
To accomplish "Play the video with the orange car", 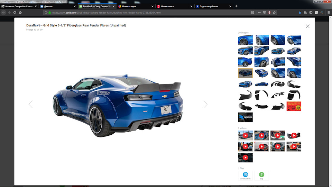I will 294,146.
